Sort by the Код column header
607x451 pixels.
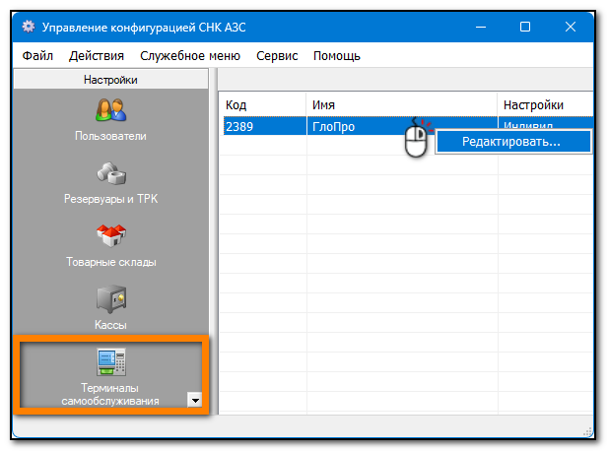(x=263, y=104)
